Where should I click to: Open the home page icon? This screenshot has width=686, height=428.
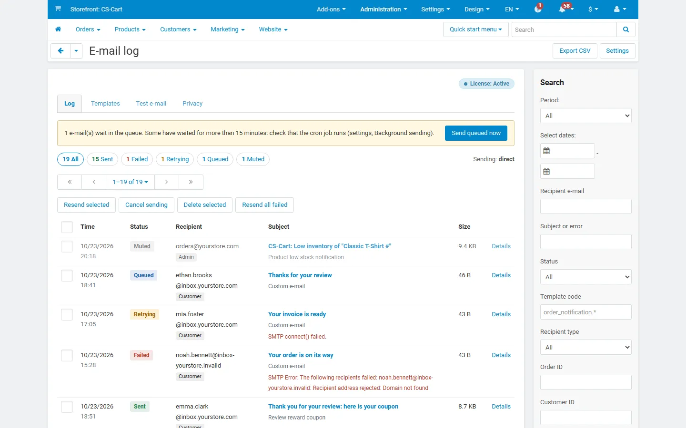(x=58, y=29)
